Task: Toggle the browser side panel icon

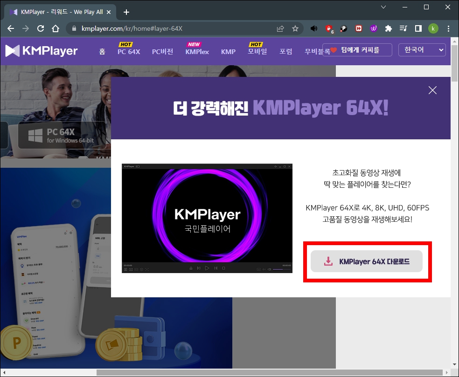Action: (x=418, y=28)
